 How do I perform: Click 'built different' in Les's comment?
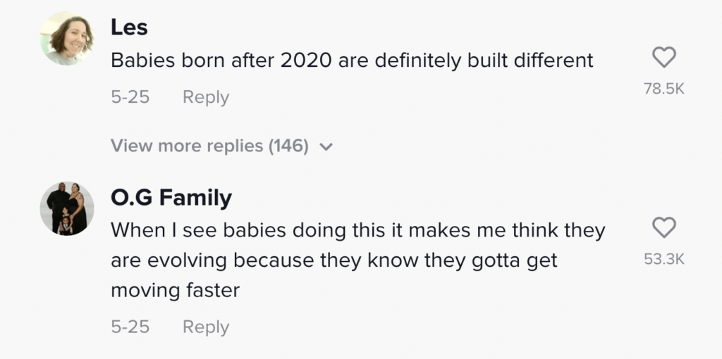tap(530, 61)
